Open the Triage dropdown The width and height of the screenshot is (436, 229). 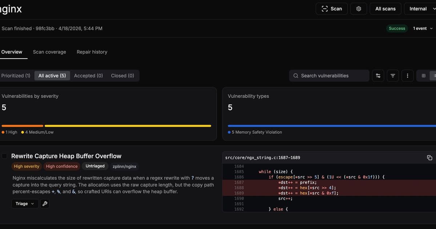coord(24,204)
